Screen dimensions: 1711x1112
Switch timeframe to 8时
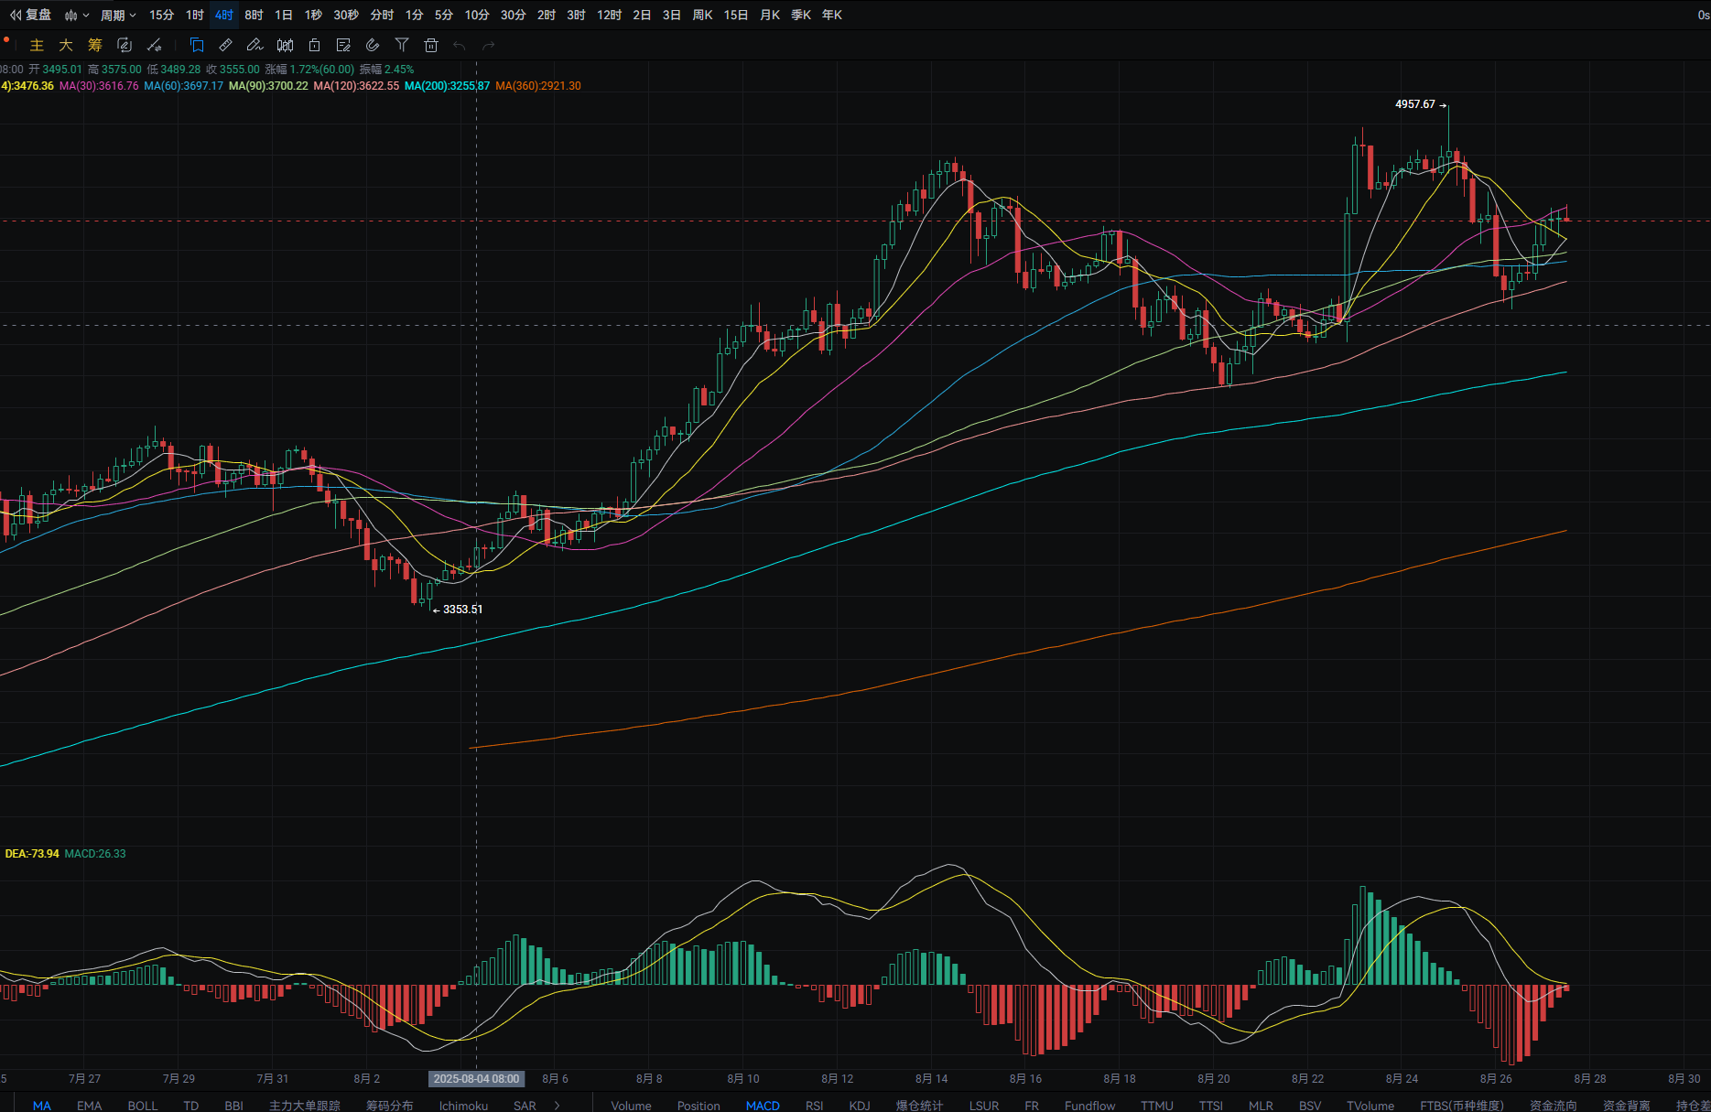point(254,15)
